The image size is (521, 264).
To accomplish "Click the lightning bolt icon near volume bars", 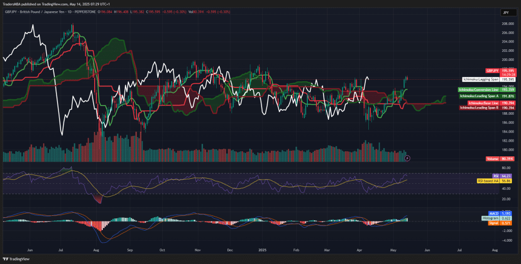I will click(407, 158).
